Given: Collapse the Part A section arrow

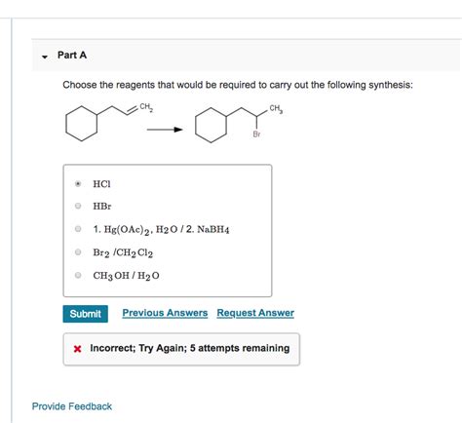Looking at the screenshot, I should 45,57.
